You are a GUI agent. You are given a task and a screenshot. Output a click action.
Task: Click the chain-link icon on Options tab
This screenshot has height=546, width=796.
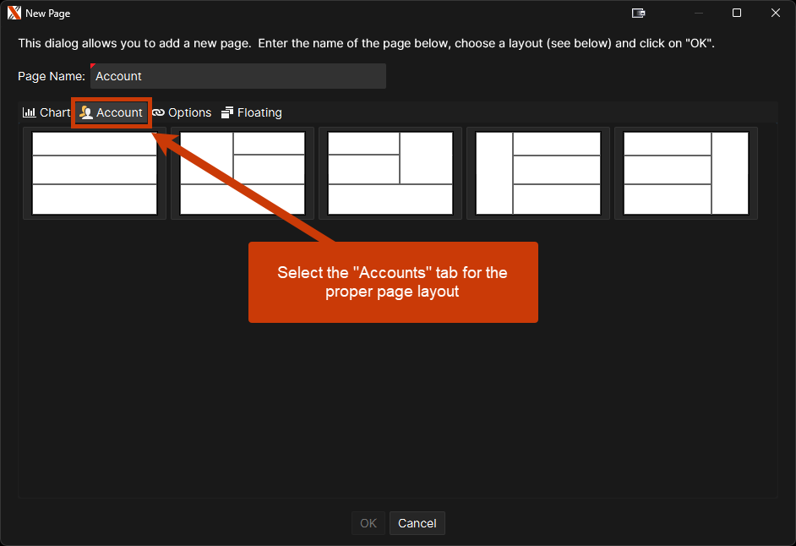click(x=158, y=112)
